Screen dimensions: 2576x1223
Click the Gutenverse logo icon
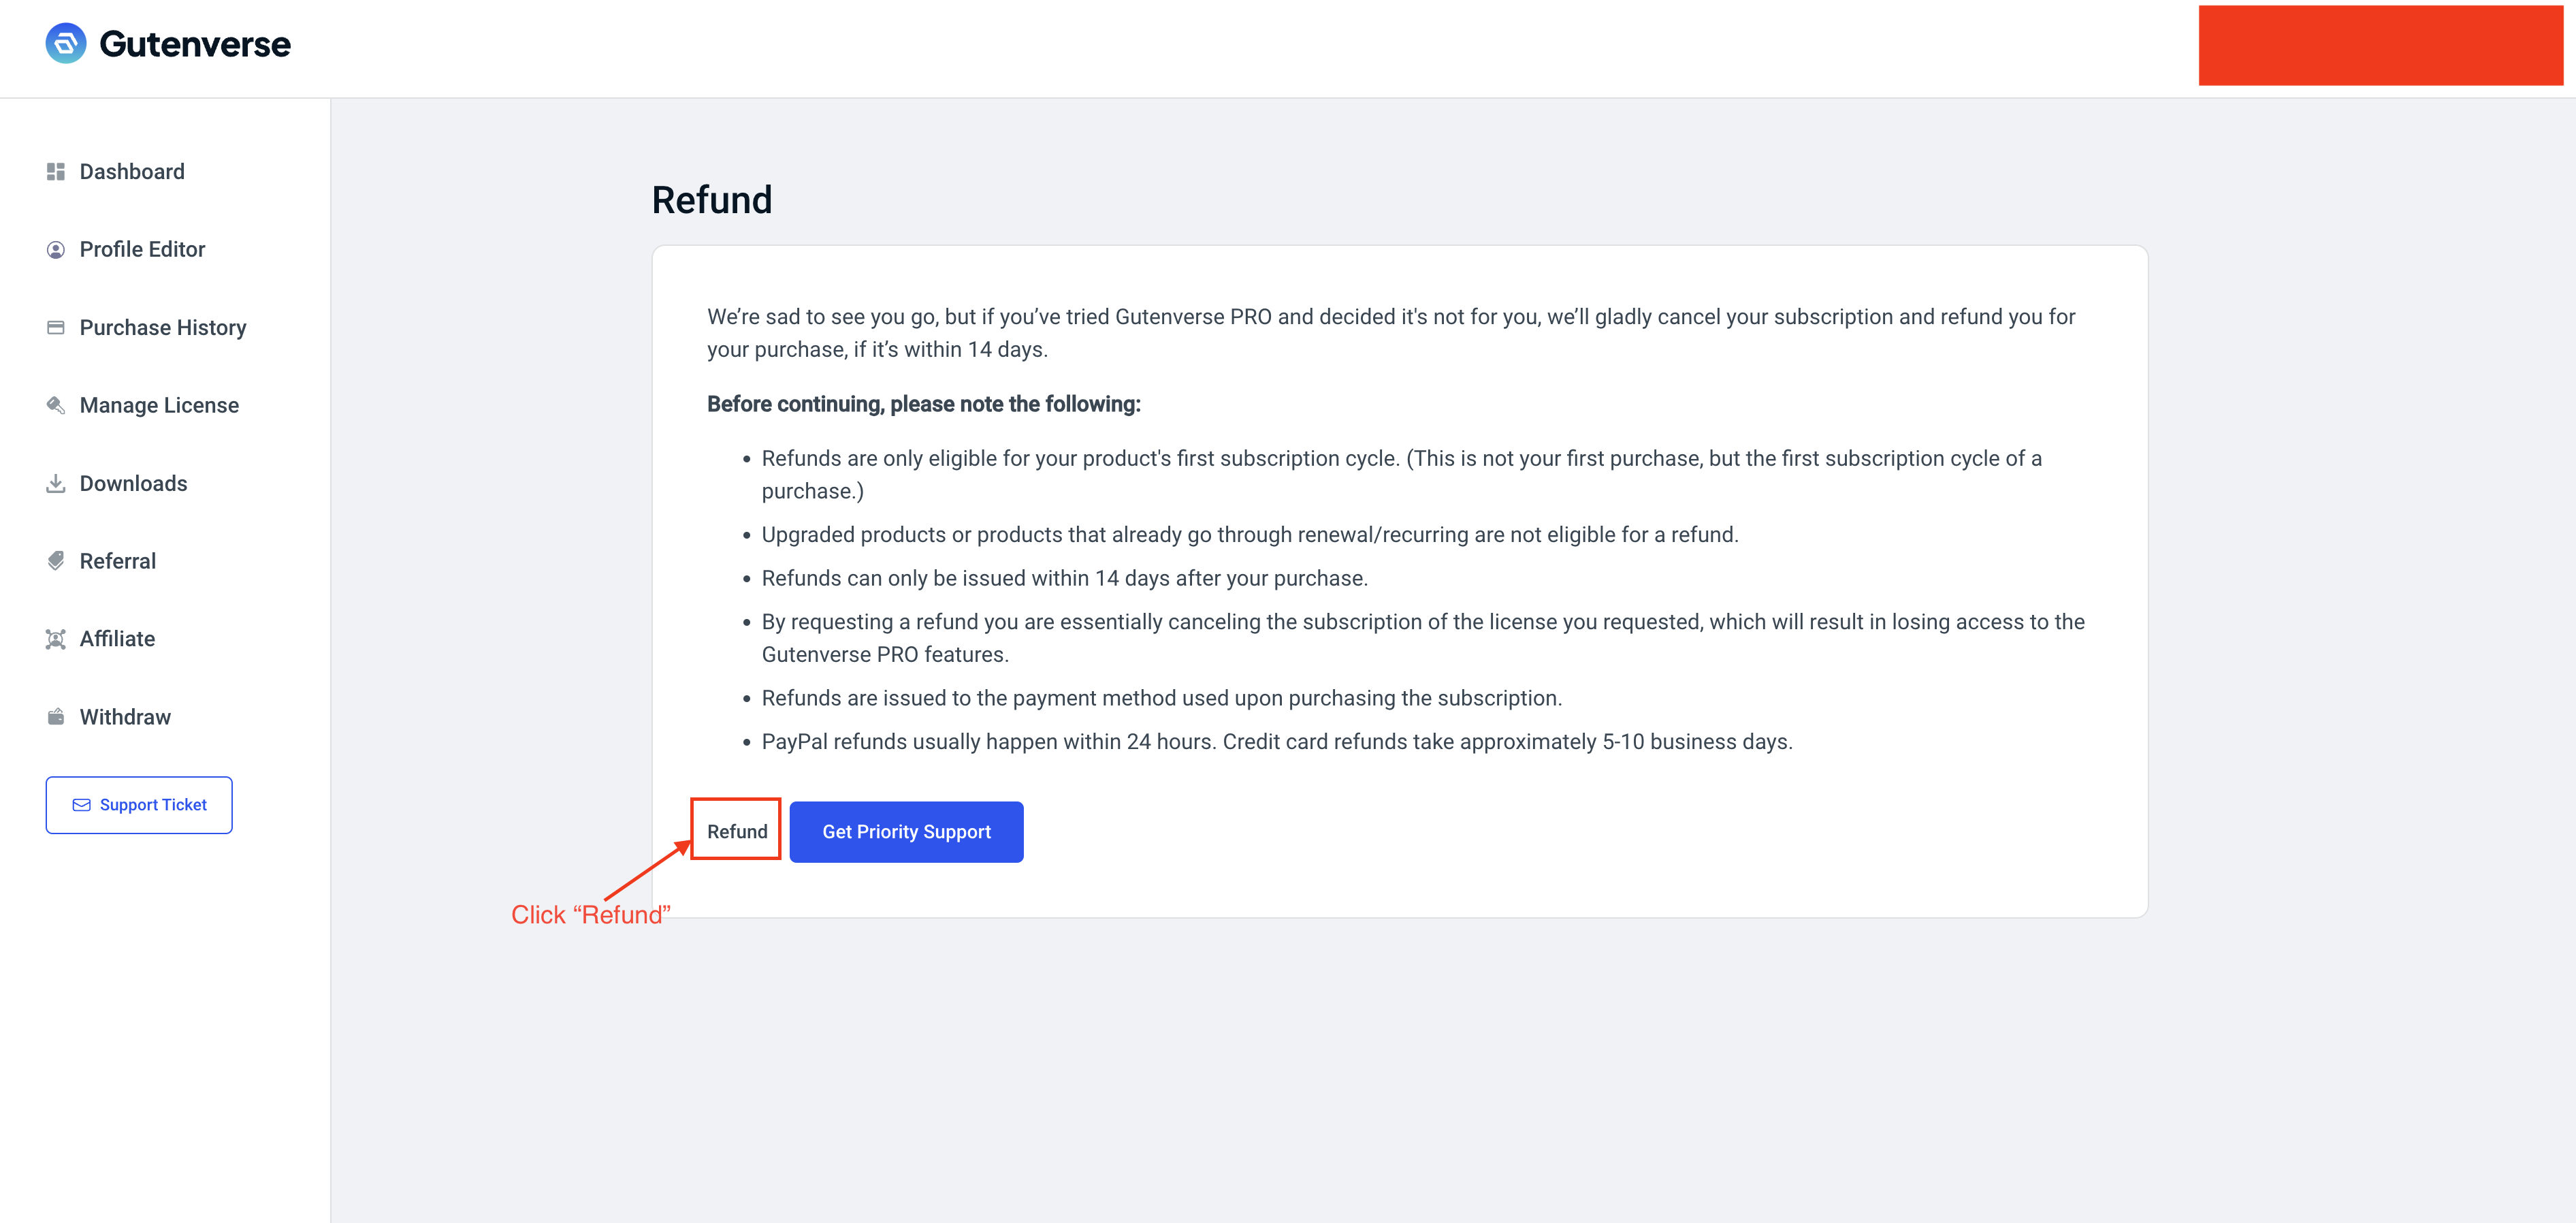coord(66,44)
